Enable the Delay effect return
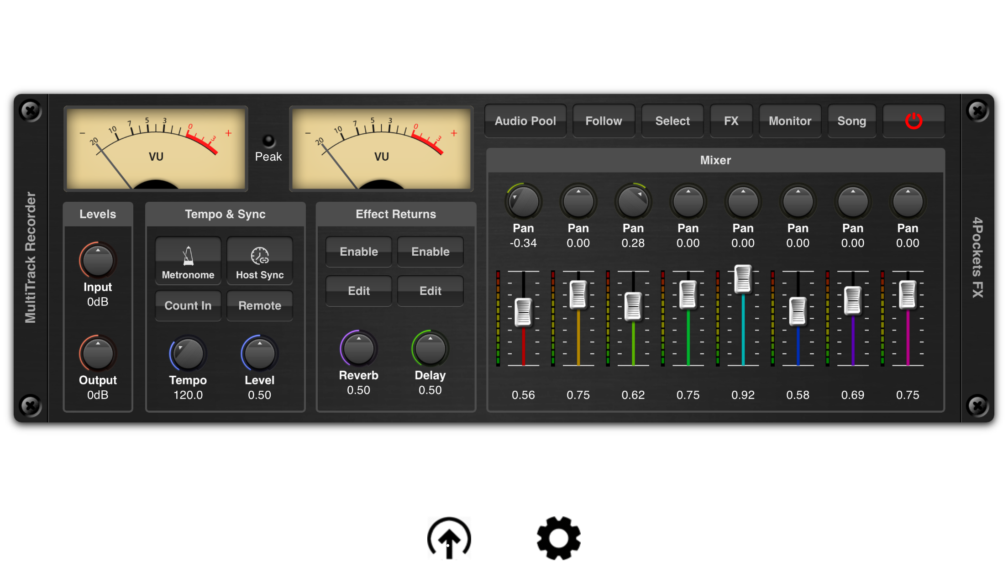 coord(430,252)
